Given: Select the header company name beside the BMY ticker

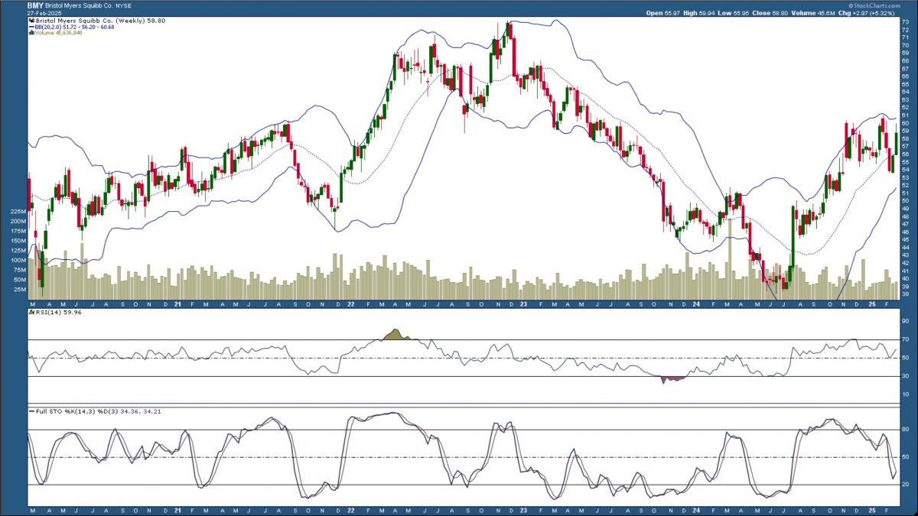Looking at the screenshot, I should pyautogui.click(x=80, y=5).
